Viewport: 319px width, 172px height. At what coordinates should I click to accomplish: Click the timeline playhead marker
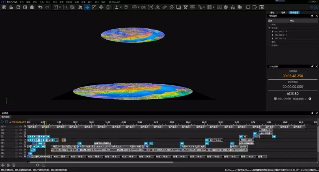click(x=45, y=123)
